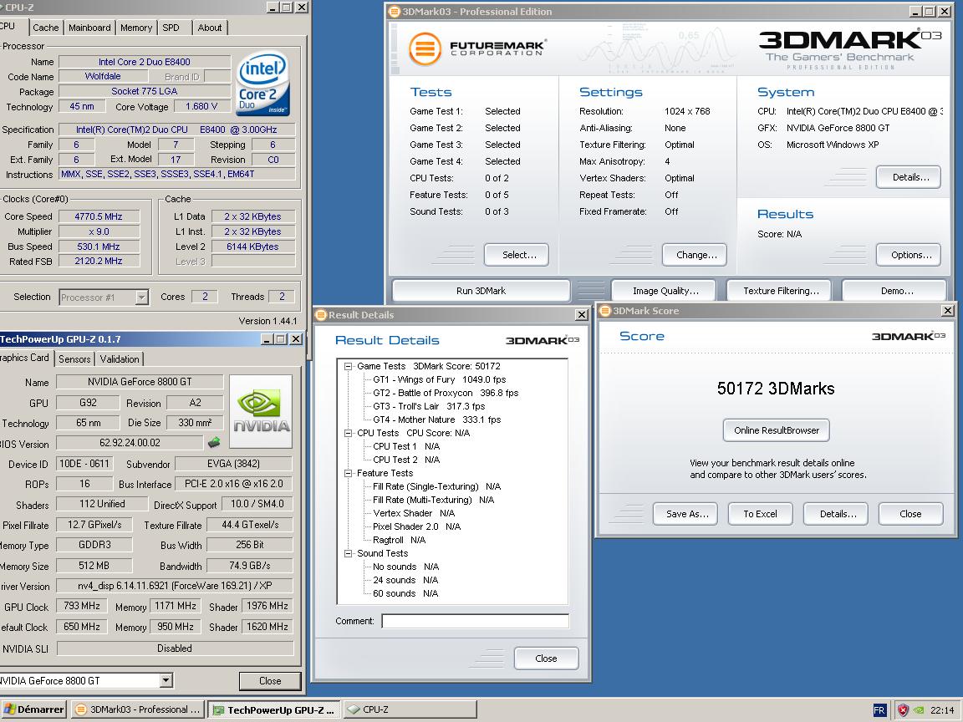Screen dimensions: 963x722
Task: Click Close button in GPU-Z
Action: click(270, 681)
